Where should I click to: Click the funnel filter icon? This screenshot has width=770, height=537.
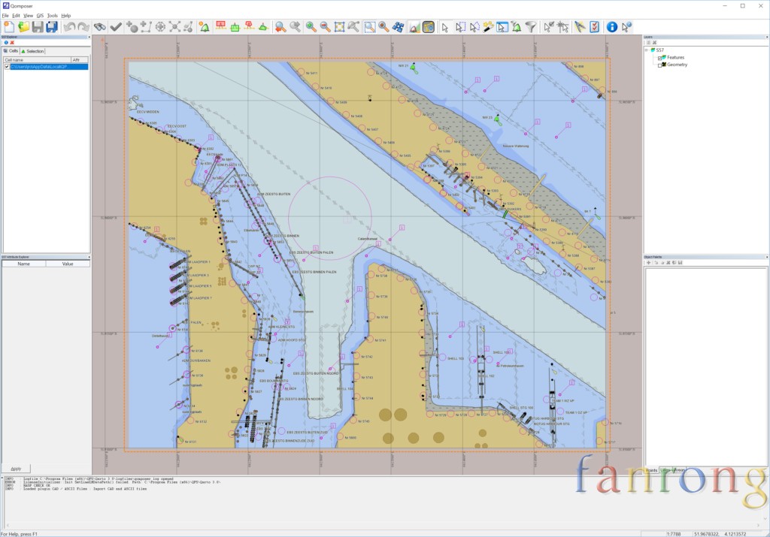[x=531, y=27]
